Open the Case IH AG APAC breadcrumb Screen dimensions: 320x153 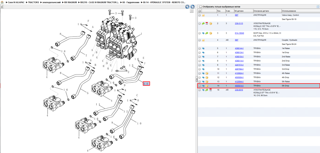pyautogui.click(x=16, y=2)
